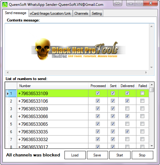Click numbers list scroll up arrow

[x=152, y=85]
